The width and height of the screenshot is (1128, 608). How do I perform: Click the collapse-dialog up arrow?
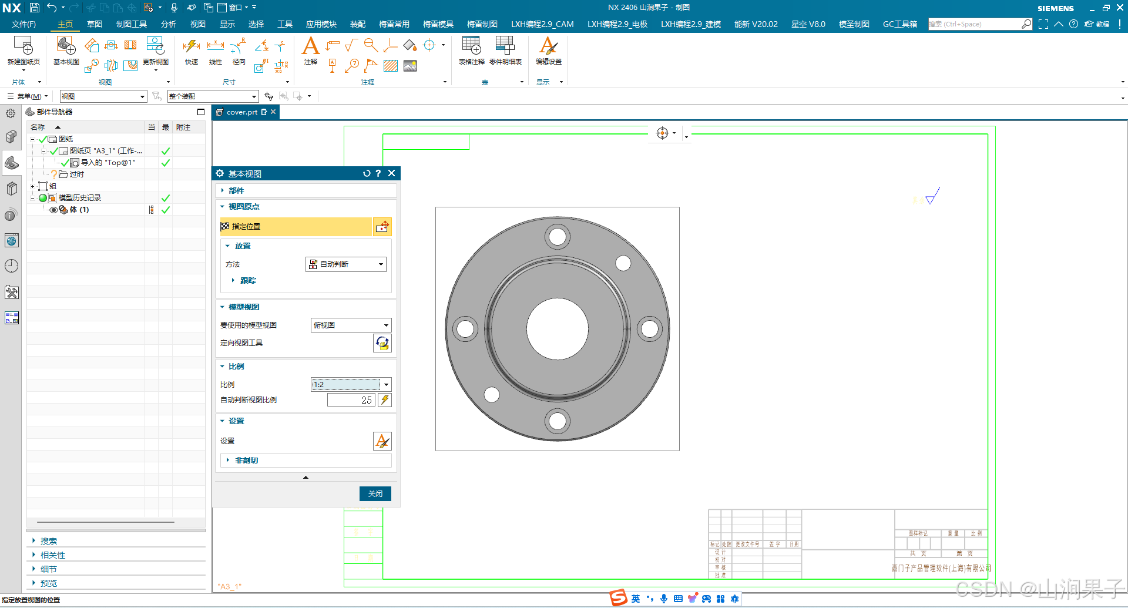pos(305,477)
